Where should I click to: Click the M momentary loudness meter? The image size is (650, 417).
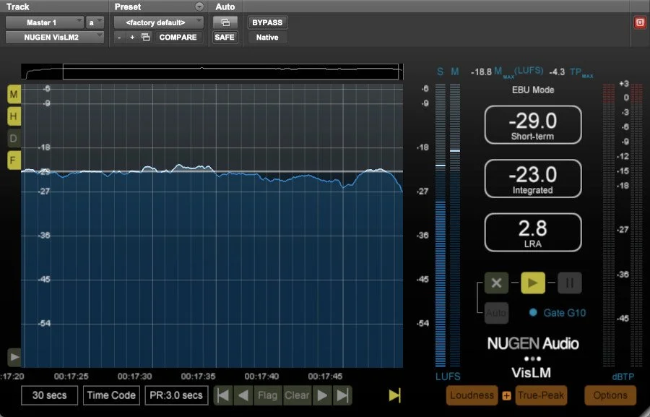click(455, 225)
